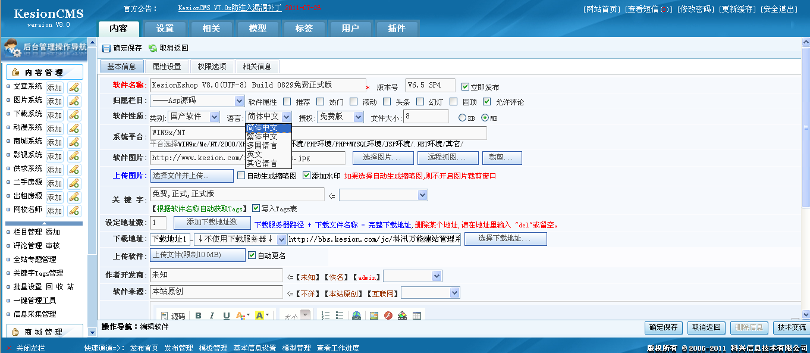
Task: Click the Italic icon in the editor toolbar
Action: [x=212, y=315]
